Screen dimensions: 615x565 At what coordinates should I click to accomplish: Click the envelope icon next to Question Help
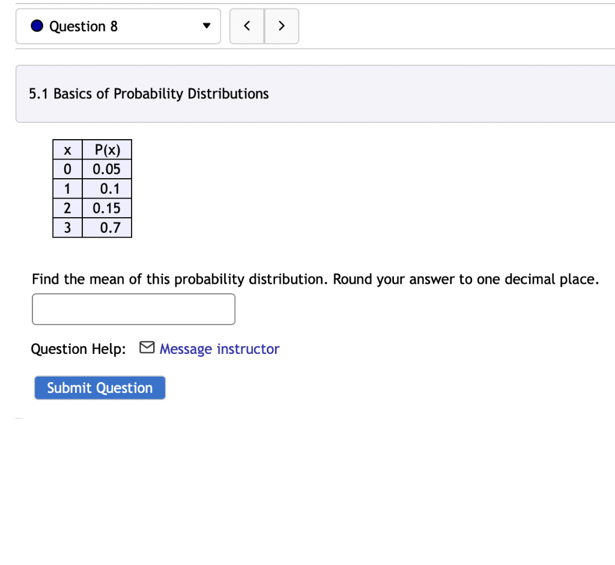click(x=147, y=347)
